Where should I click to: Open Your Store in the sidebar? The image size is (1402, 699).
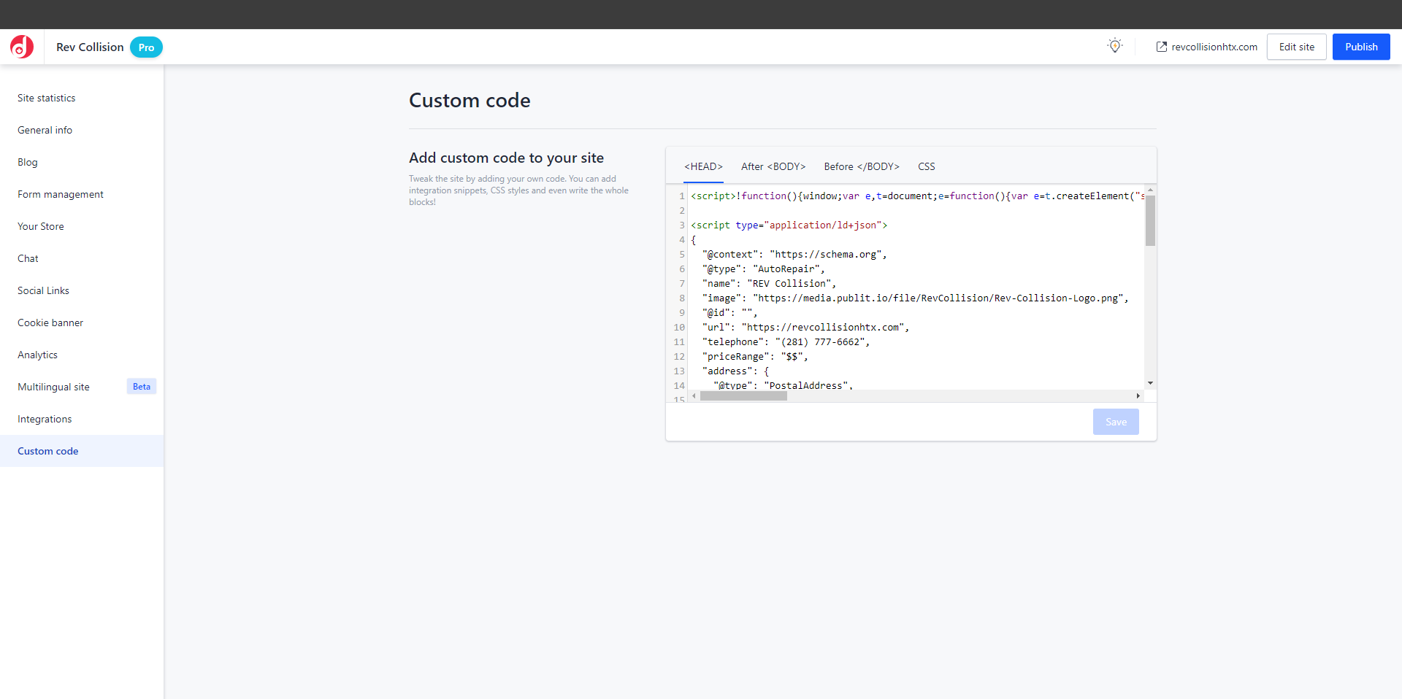[82, 226]
